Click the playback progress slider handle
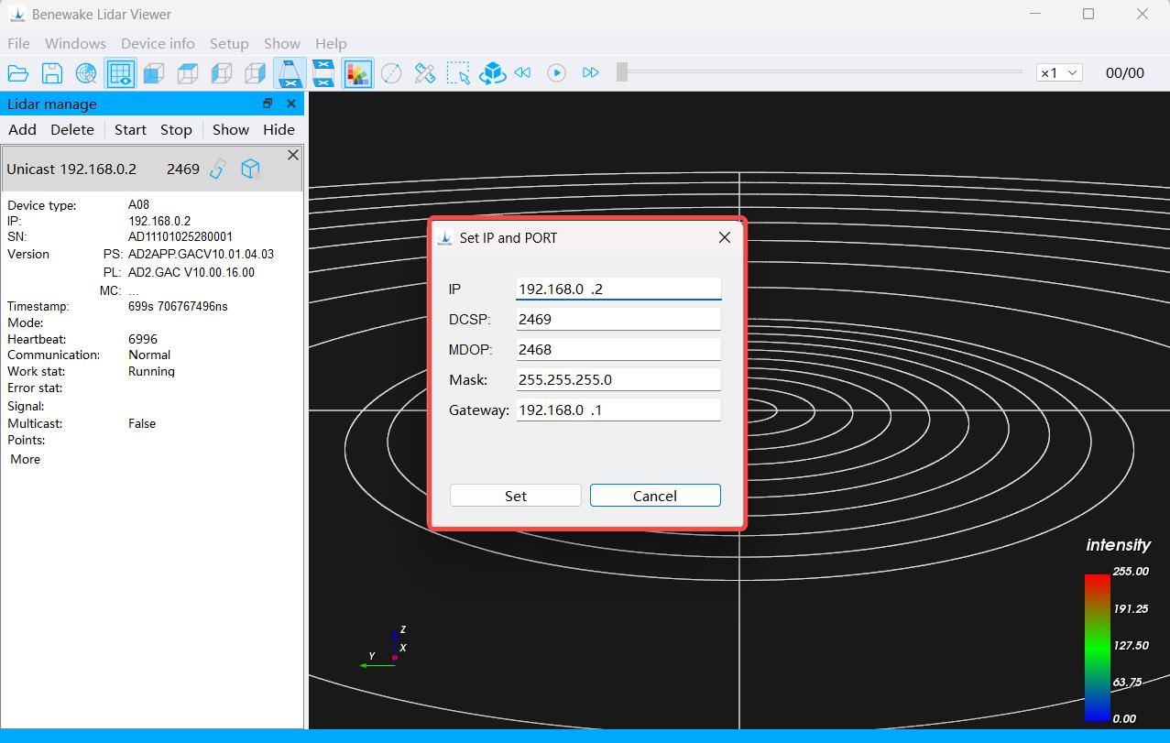 pos(622,72)
